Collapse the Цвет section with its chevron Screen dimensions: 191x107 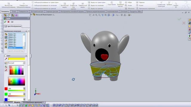click(x=26, y=56)
